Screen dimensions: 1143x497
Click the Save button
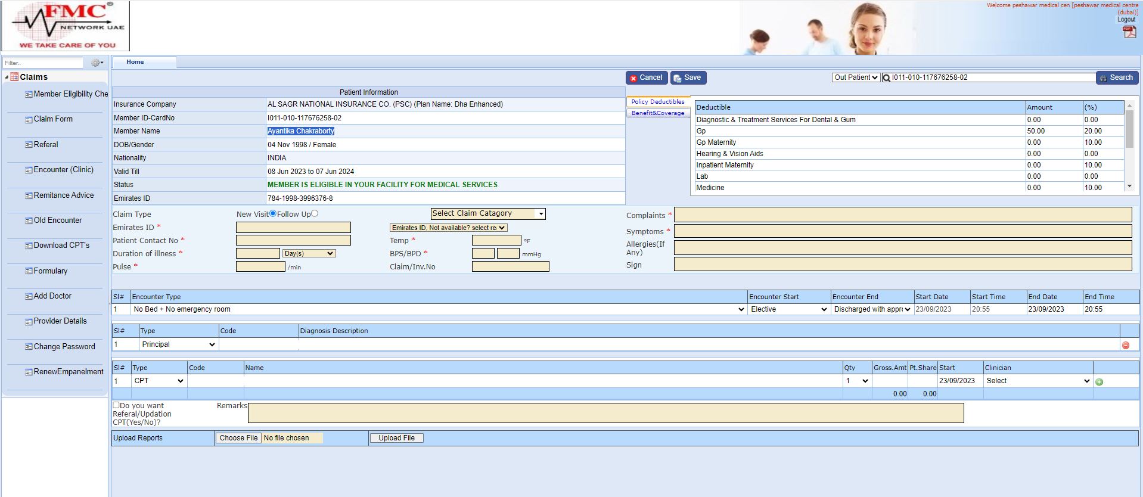pos(687,77)
